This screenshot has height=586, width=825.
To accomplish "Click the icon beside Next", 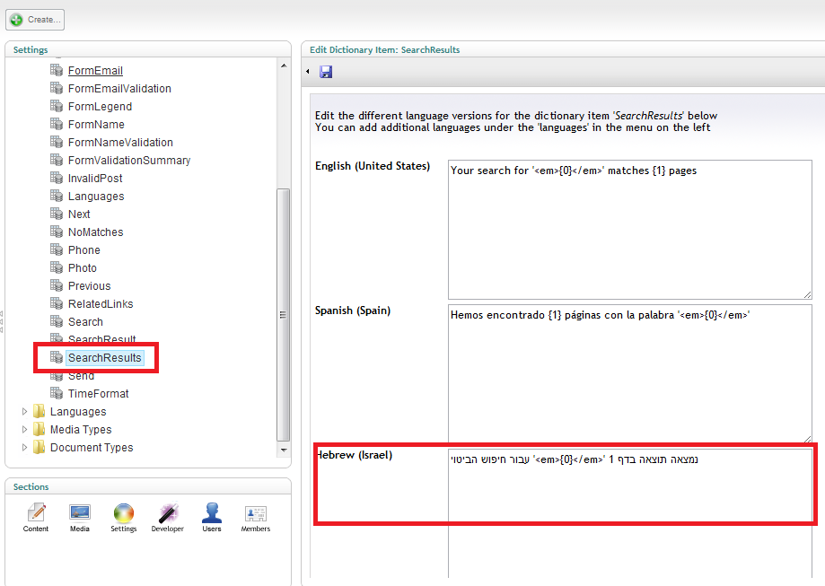I will pos(57,214).
